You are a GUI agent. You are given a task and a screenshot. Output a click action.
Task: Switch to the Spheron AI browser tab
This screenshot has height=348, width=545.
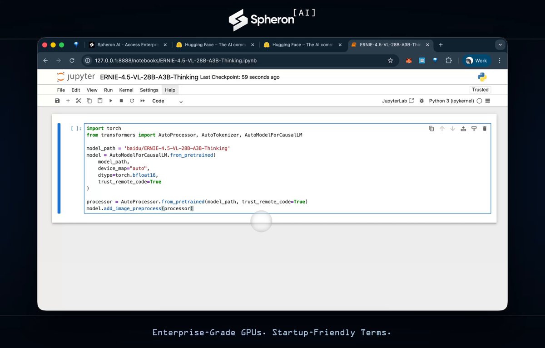pyautogui.click(x=128, y=45)
